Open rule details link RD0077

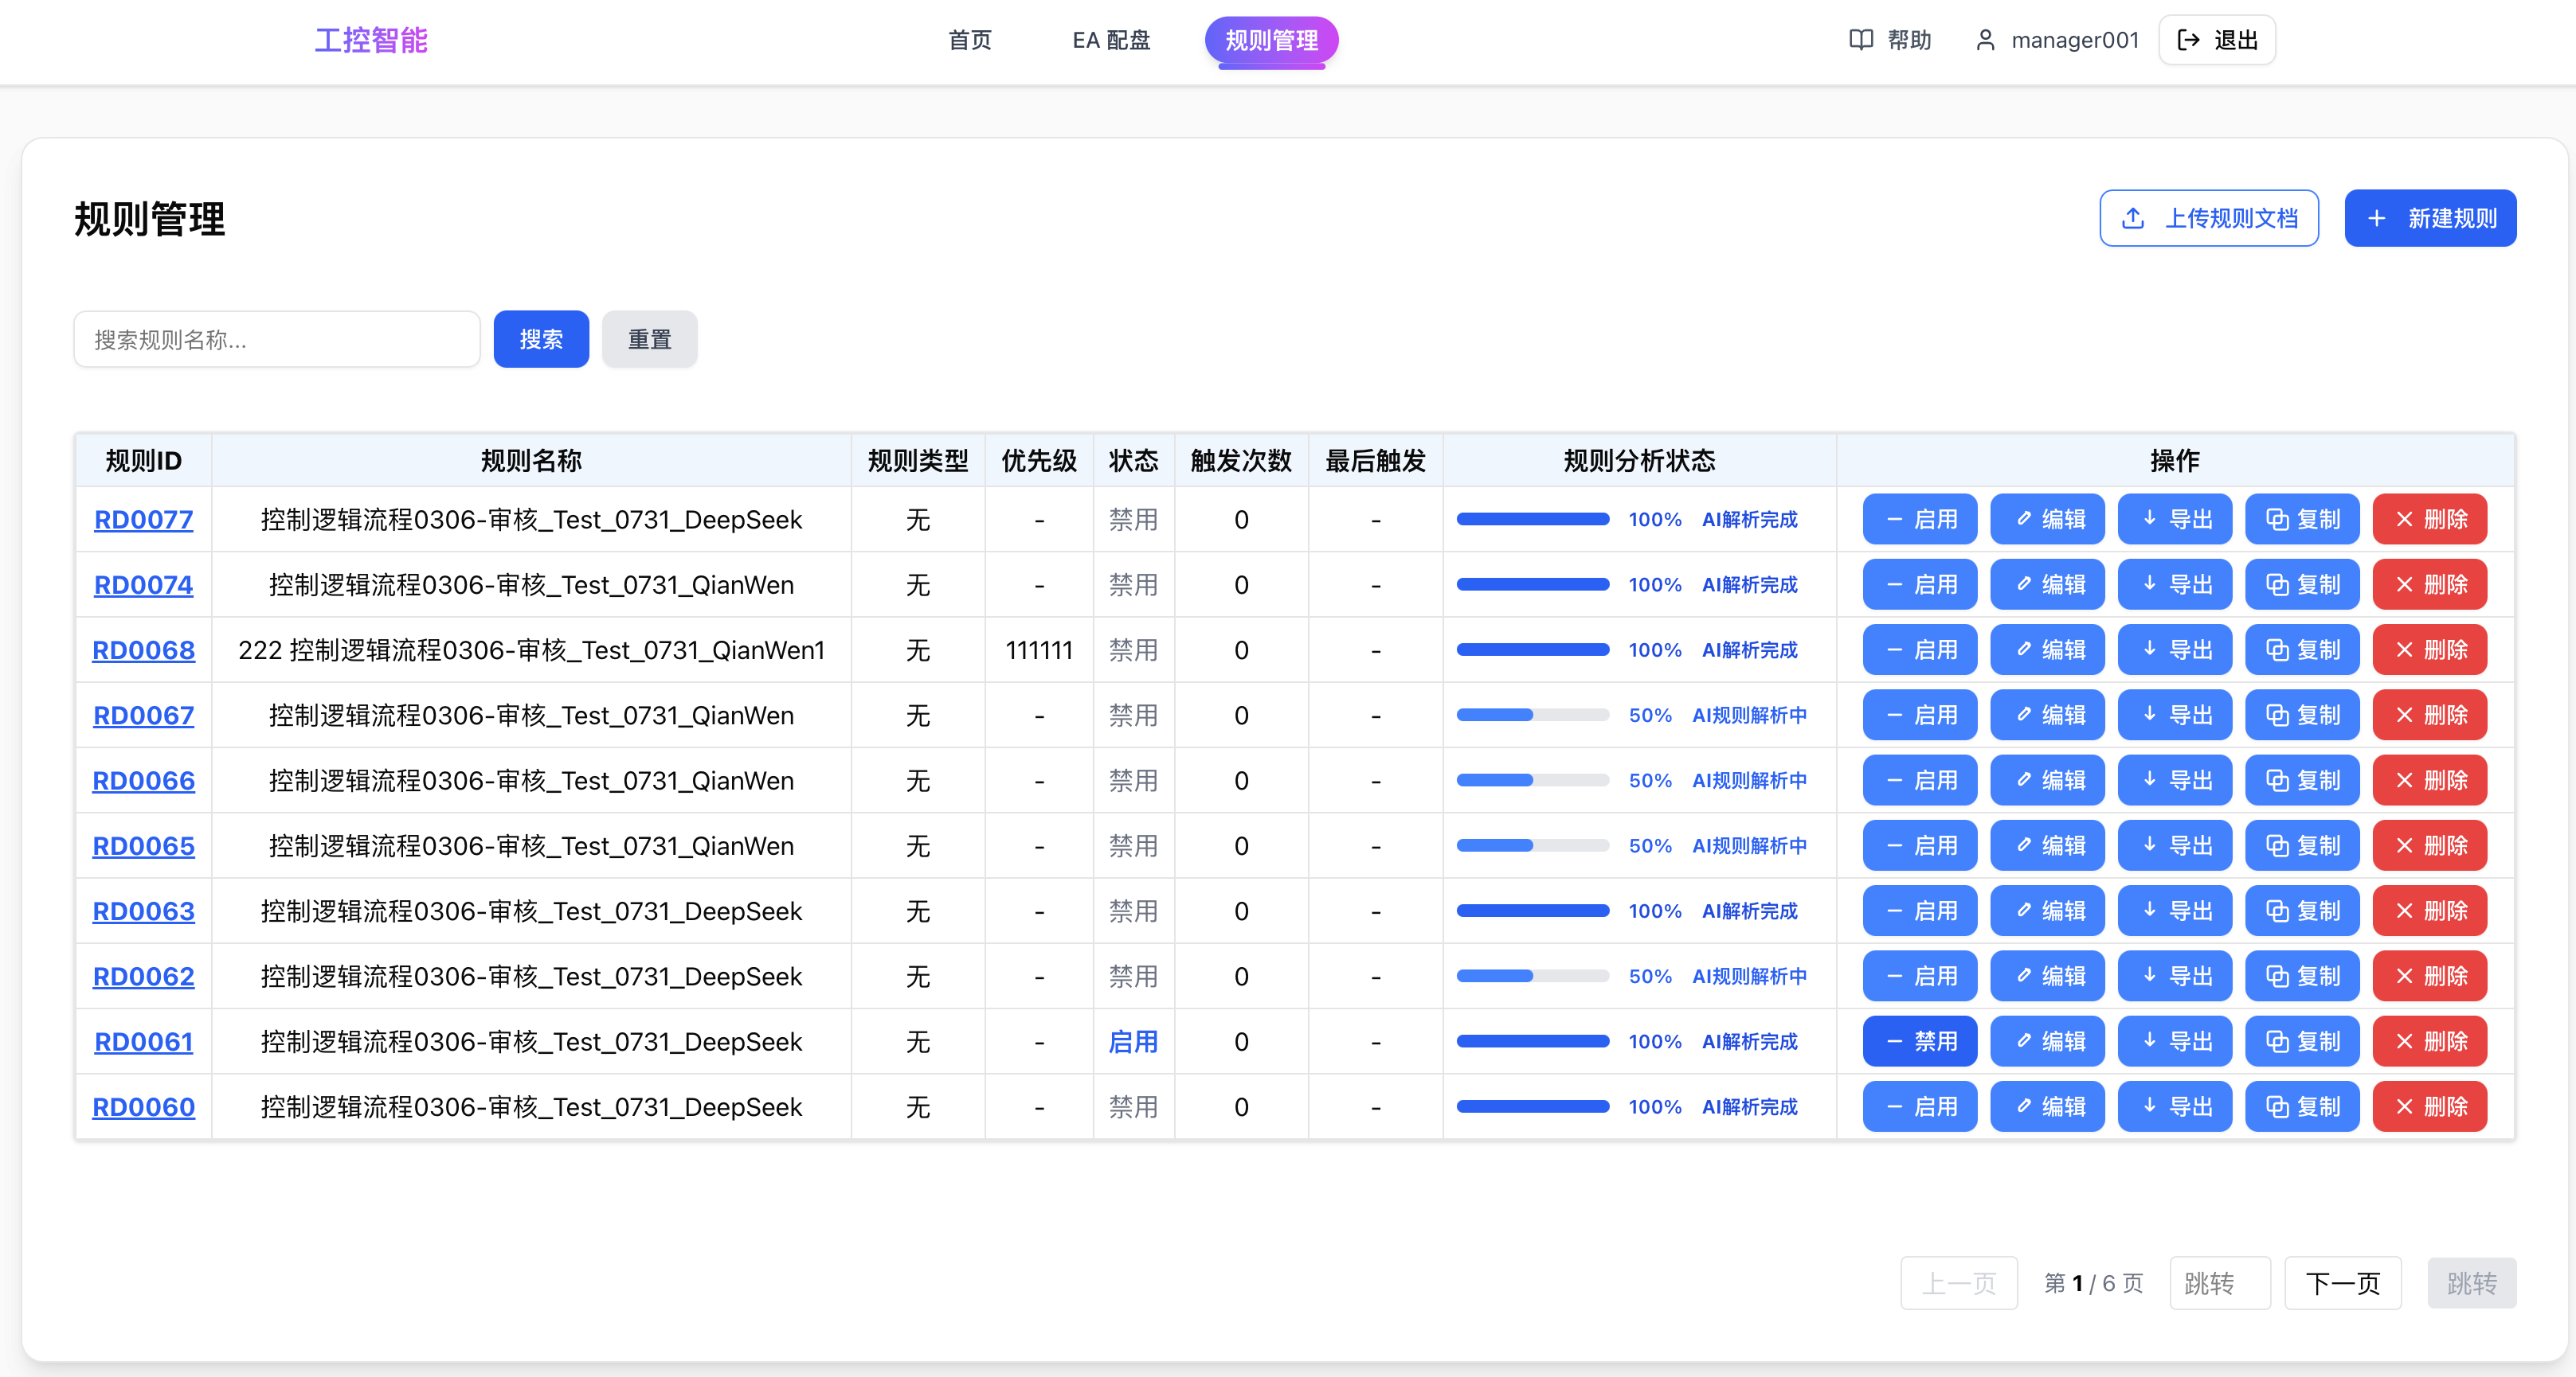click(x=143, y=519)
